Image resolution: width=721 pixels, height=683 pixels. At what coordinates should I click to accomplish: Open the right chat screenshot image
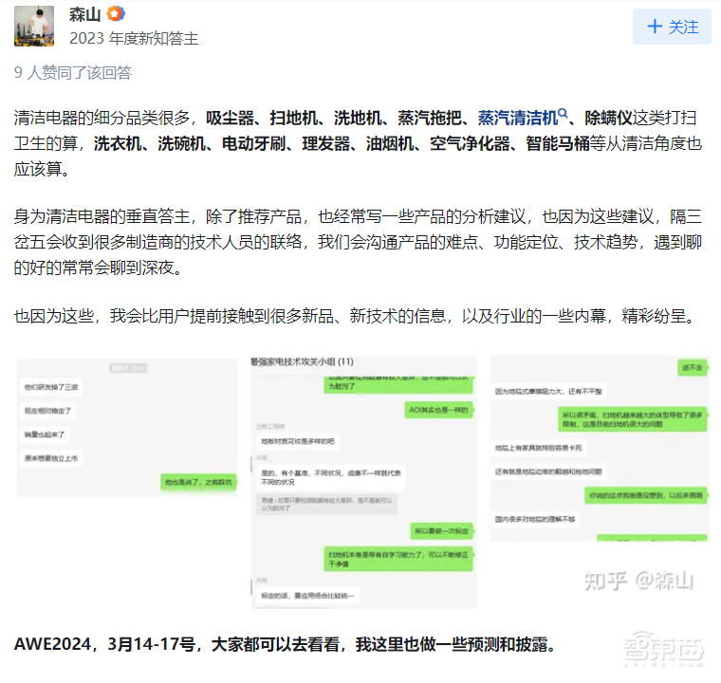600,449
